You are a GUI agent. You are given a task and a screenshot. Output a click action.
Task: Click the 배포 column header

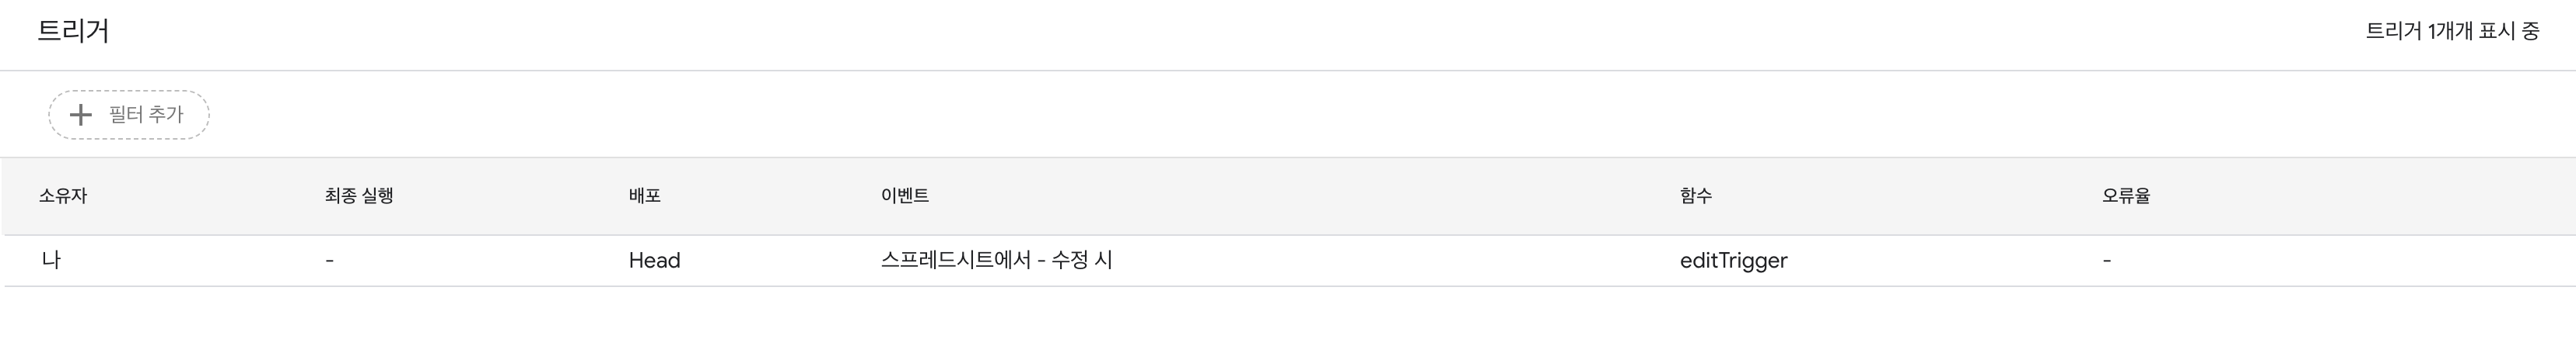point(644,195)
